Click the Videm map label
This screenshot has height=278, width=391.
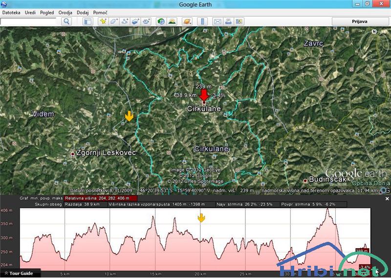[x=43, y=114]
